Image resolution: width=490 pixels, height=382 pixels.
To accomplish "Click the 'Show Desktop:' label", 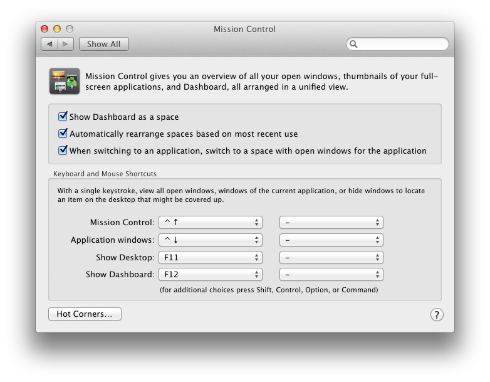I will click(125, 257).
